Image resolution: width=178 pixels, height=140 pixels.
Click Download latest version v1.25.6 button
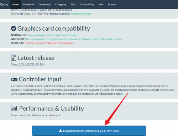pos(89,131)
